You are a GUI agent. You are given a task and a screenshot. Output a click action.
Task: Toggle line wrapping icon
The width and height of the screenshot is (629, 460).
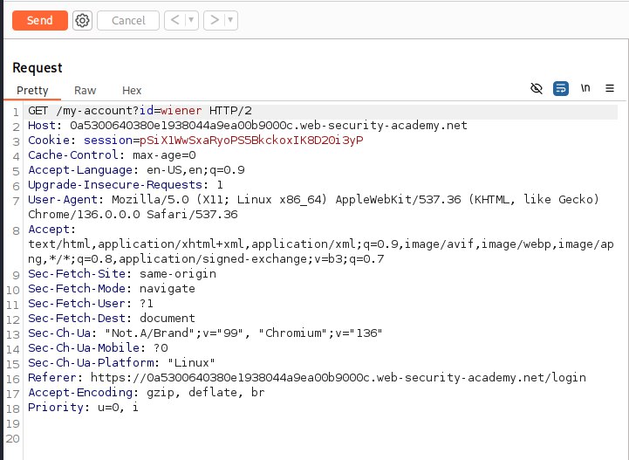(560, 88)
